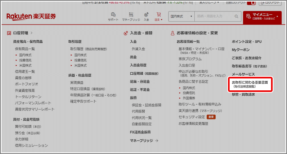Screen dimensions: 287x154
Task: Click the マイメニュー document-person icon
Action: 248,16
